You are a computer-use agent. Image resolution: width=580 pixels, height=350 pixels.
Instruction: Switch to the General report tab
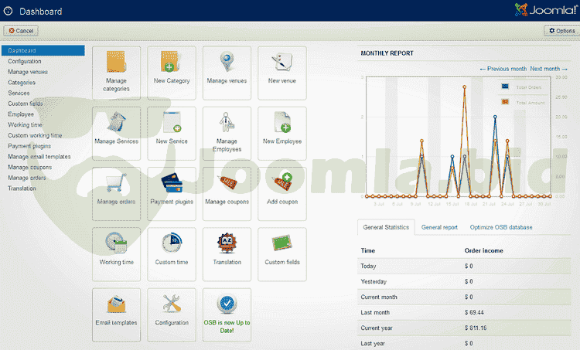[439, 228]
